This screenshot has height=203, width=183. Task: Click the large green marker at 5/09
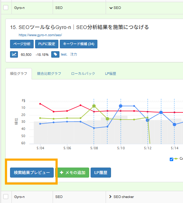[107, 119]
